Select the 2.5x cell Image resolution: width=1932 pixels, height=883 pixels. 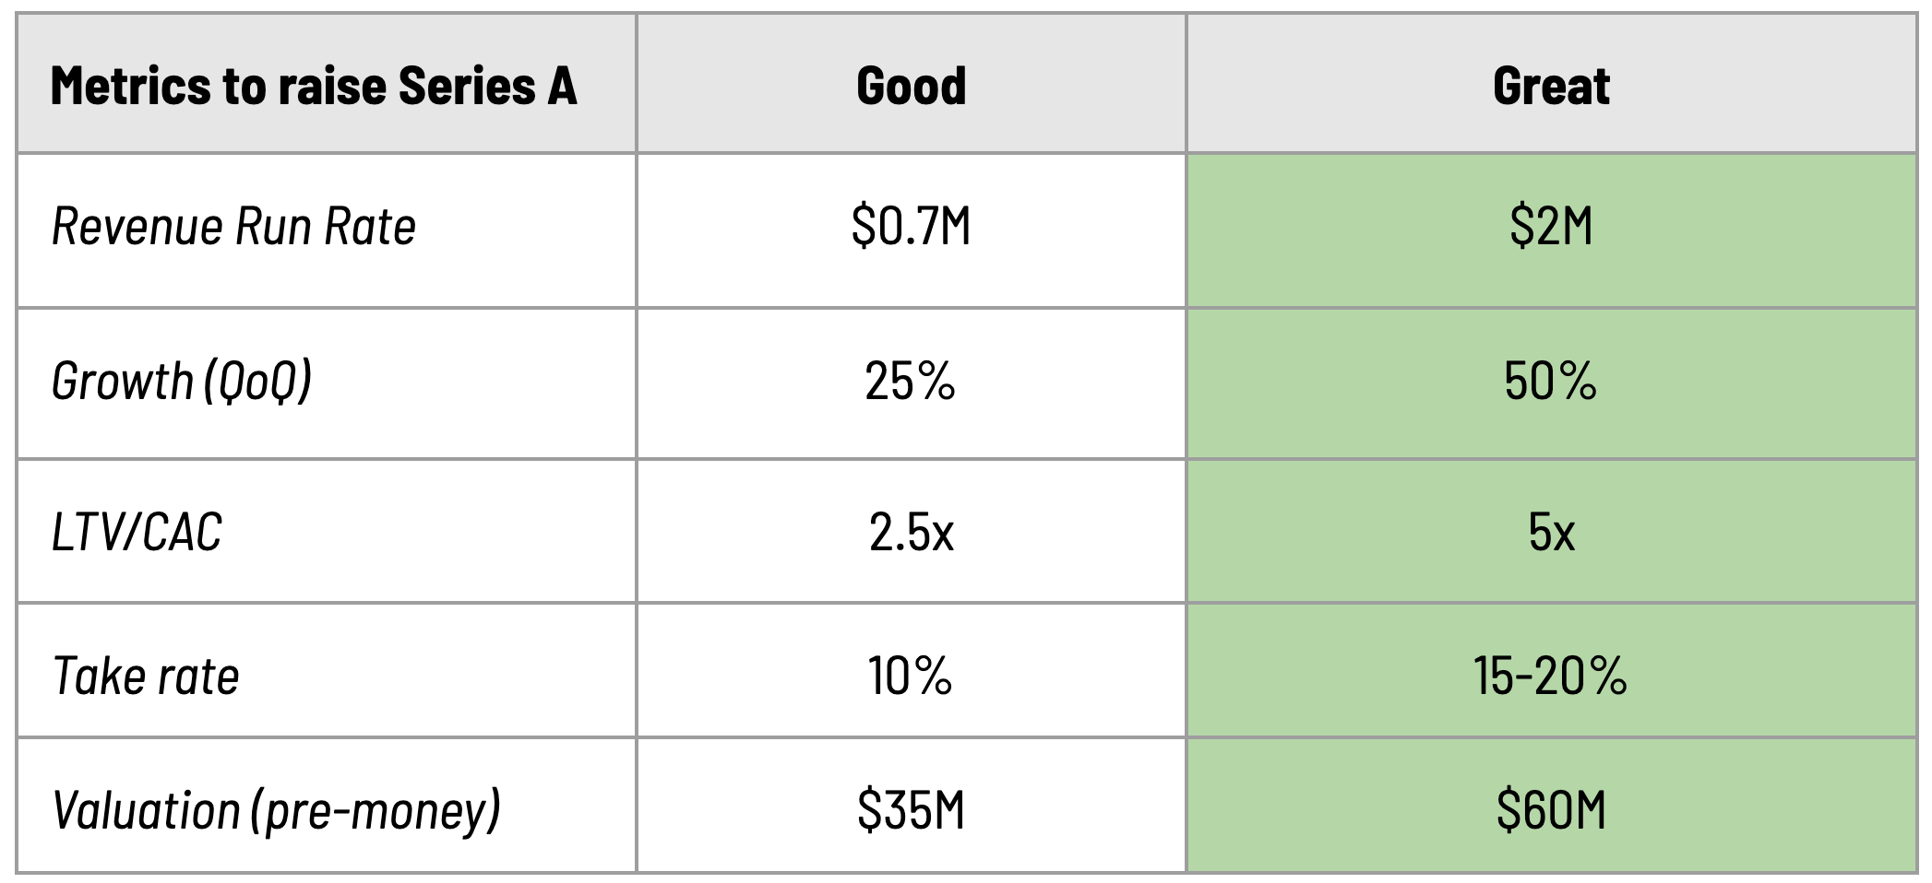[x=911, y=532]
